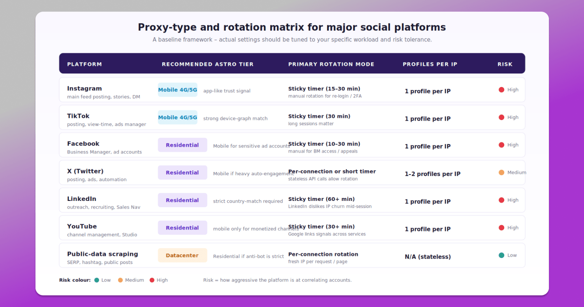Click '1–2 profiles per IP' cell
This screenshot has width=584, height=307.
coord(433,174)
